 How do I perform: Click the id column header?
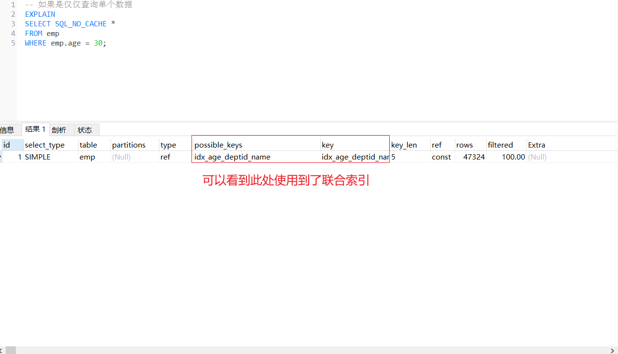coord(7,145)
